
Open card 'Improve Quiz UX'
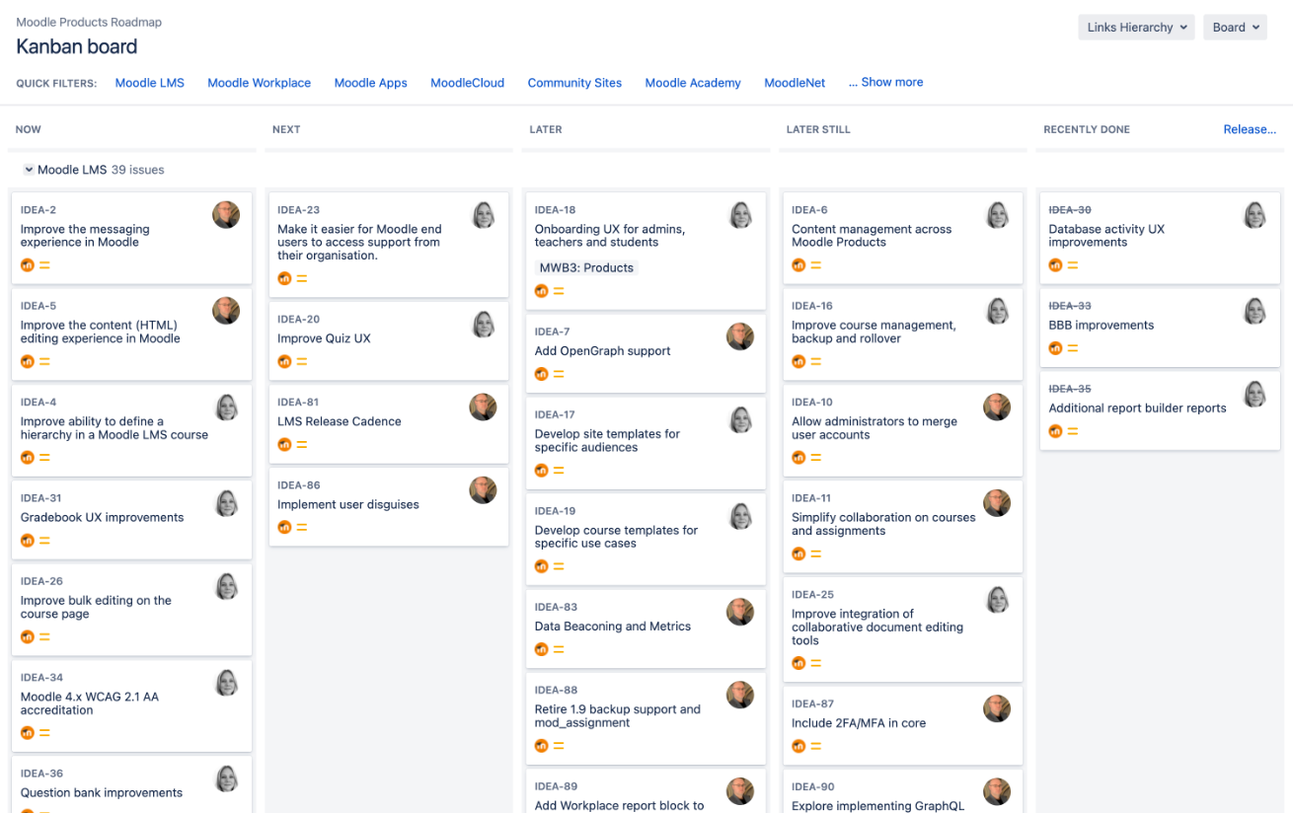(x=389, y=340)
